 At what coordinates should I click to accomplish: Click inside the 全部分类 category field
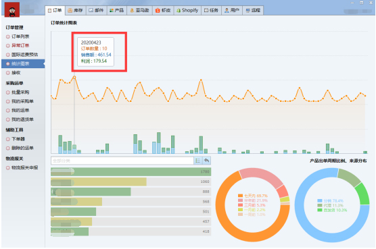(x=122, y=161)
